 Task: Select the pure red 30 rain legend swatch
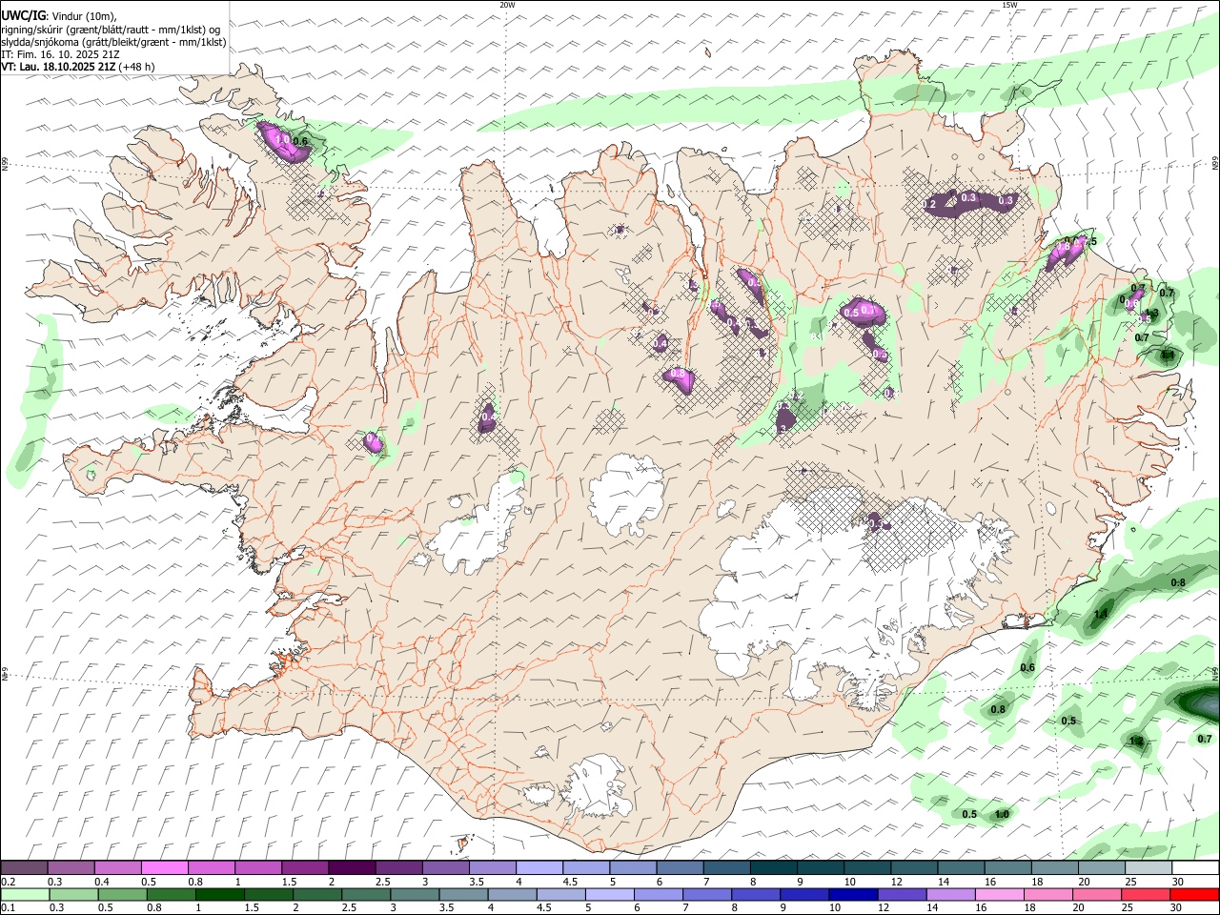tap(1194, 894)
